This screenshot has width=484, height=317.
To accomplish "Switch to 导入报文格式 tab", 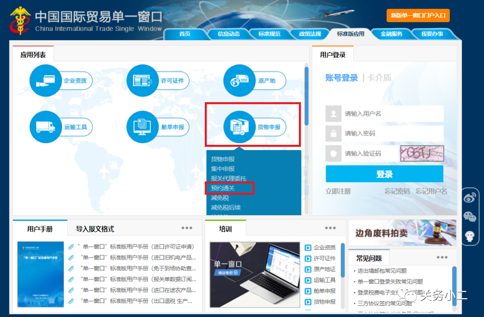I will pos(95,229).
